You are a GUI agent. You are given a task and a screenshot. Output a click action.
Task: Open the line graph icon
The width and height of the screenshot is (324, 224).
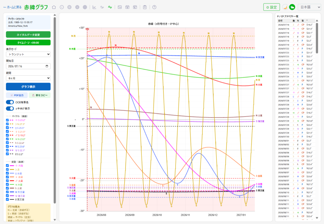point(94,7)
